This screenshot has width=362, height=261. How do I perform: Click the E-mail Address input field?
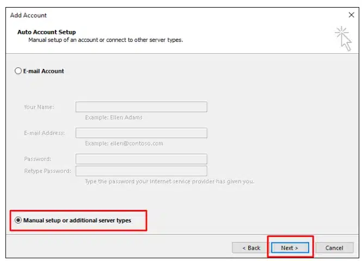coord(142,133)
